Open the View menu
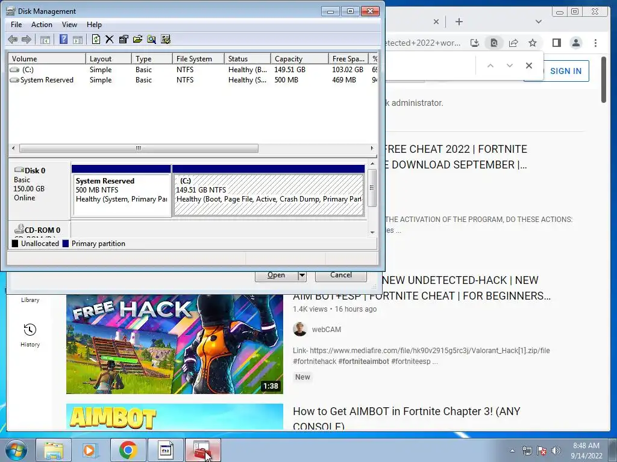 (x=69, y=24)
